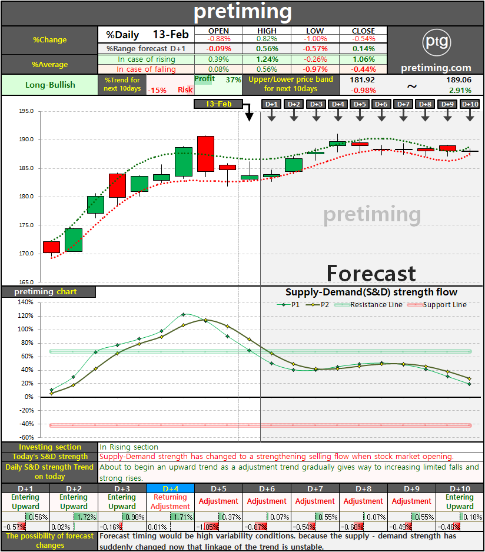Click the CLOSE value -0.54%
The image size is (485, 552).
[363, 39]
